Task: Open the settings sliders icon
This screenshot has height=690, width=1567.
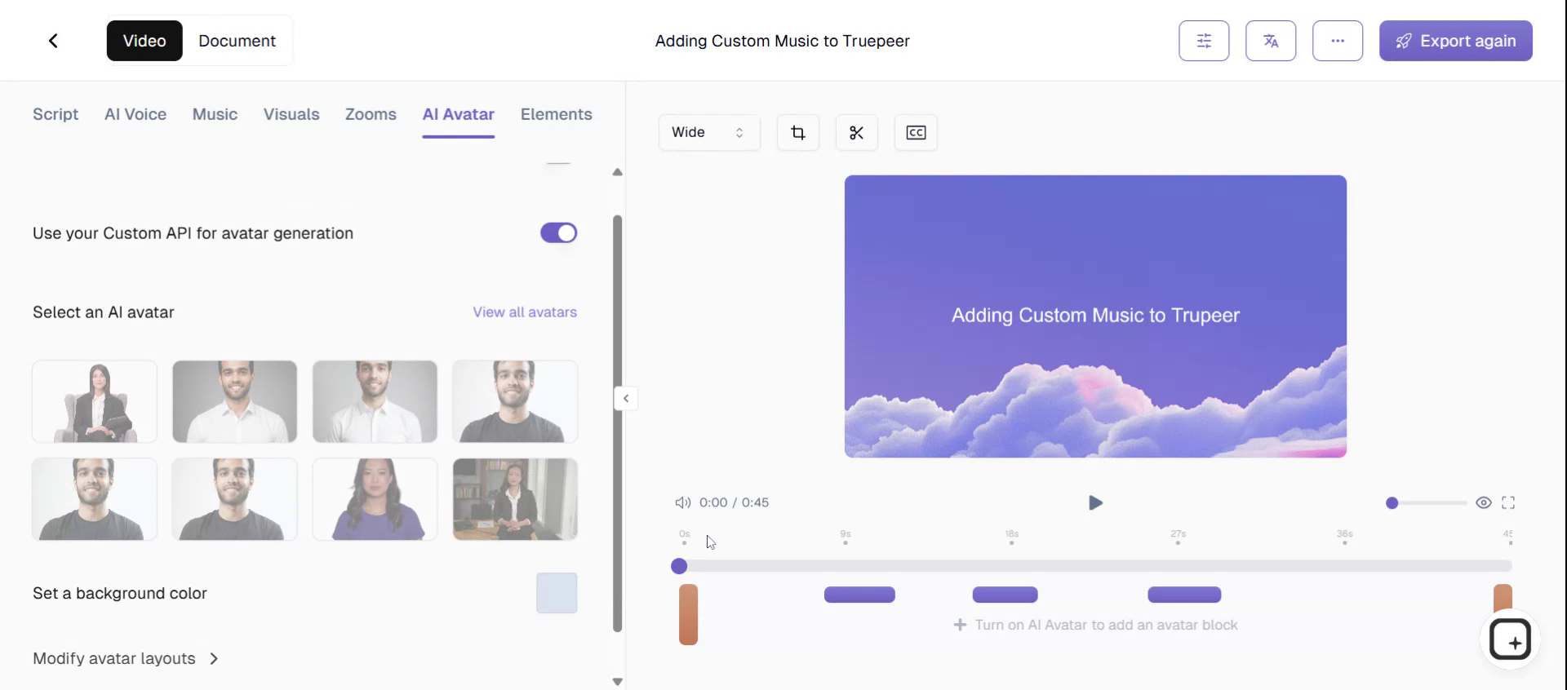Action: tap(1204, 41)
